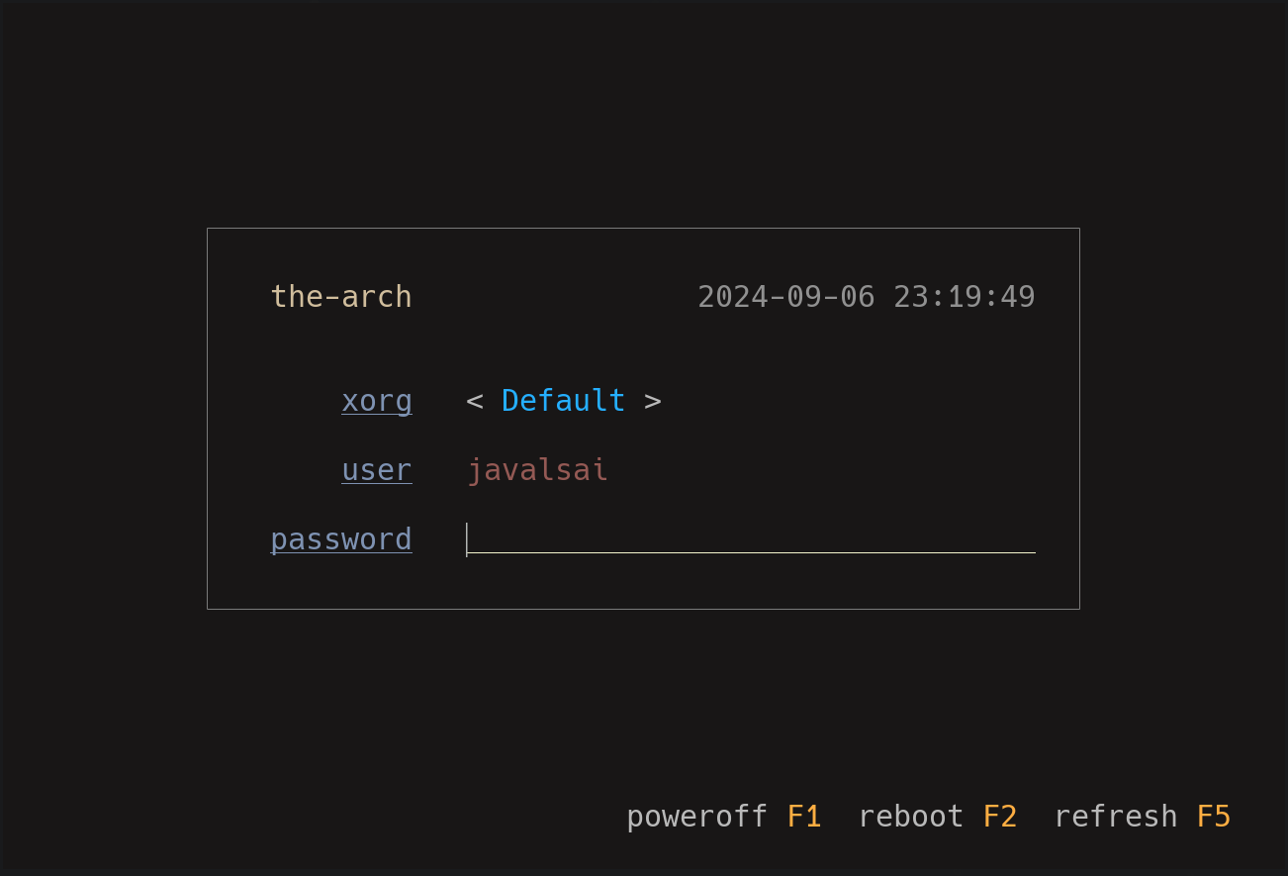Click the orange F2 key hint
The image size is (1288, 876).
click(1000, 817)
